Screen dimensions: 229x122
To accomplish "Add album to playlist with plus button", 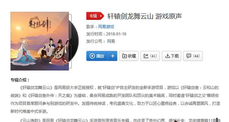I will 113,56.
